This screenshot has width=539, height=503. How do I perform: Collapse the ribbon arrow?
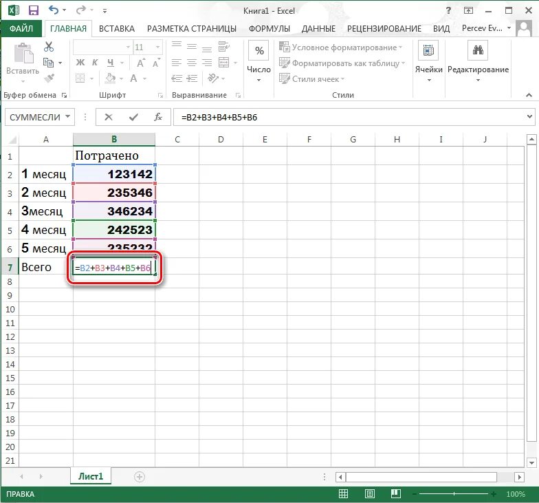pos(529,95)
